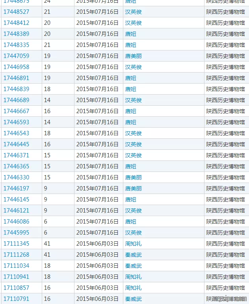Open the 17111345 record link
249x304 pixels.
point(16,244)
